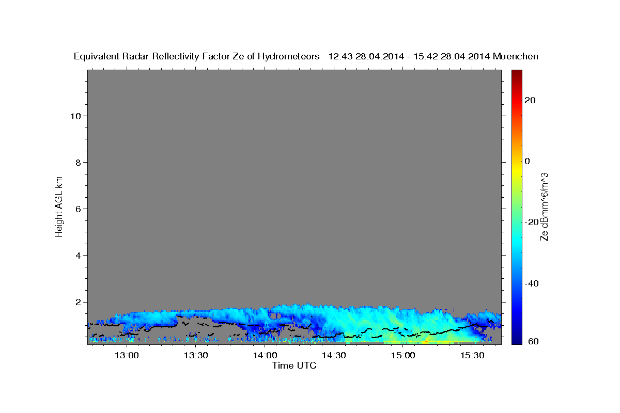Click the colorbar label 'Ze dBmm^6/m^3'
Screen dimensions: 620x413
(544, 206)
